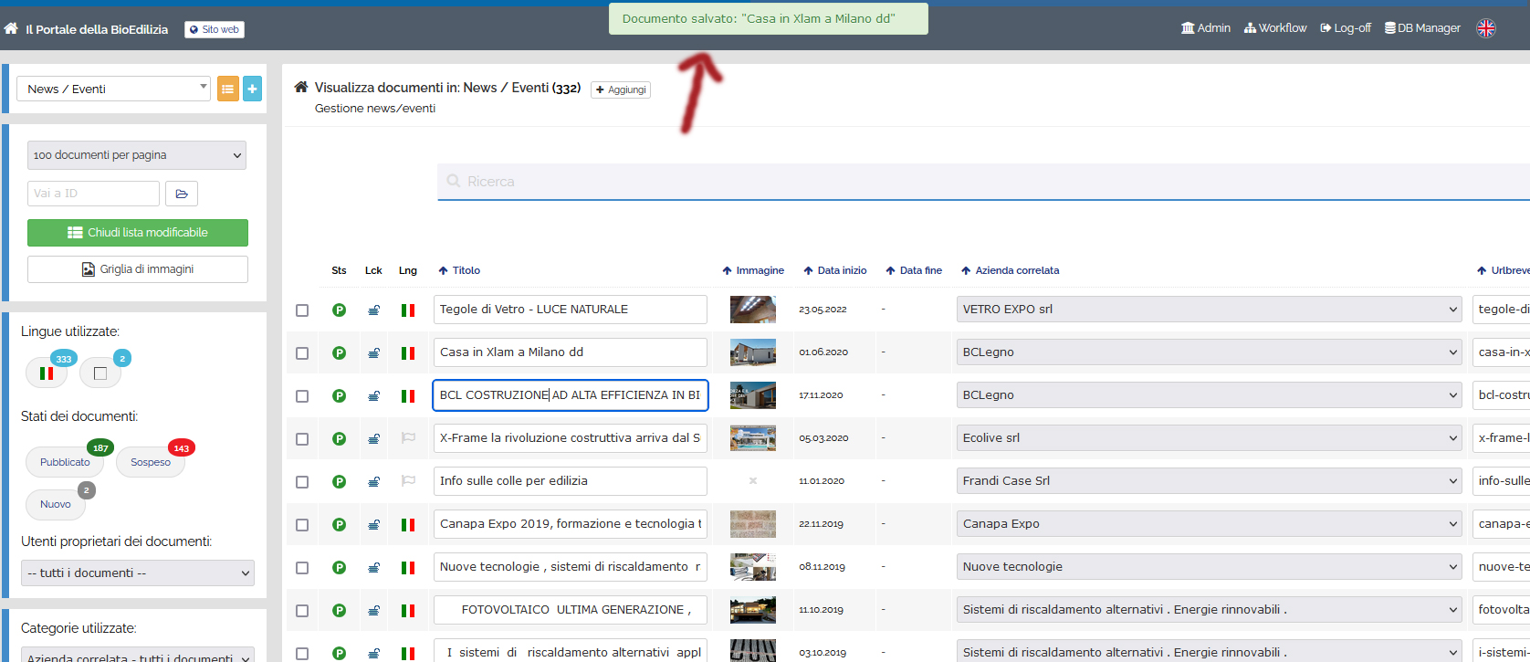Filter by the Sospeso status badge
Viewport: 1530px width, 662px height.
tap(151, 462)
